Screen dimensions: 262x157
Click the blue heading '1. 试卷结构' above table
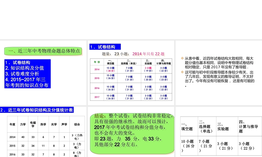click(105, 47)
